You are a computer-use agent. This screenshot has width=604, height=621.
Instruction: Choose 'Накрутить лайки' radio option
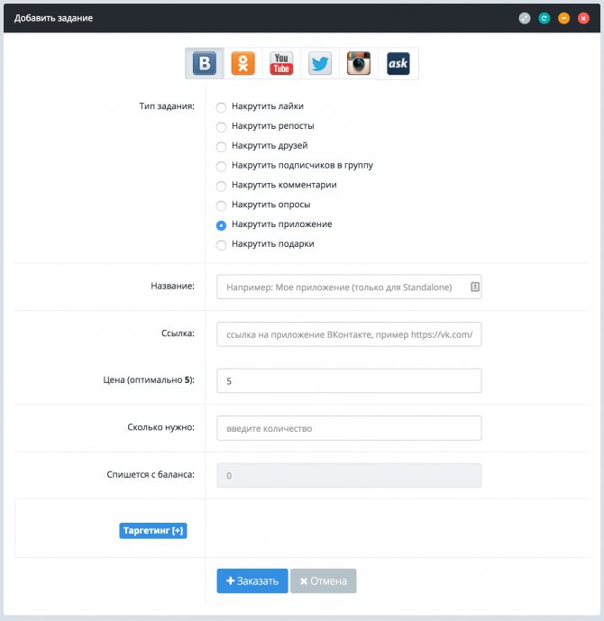click(x=221, y=107)
